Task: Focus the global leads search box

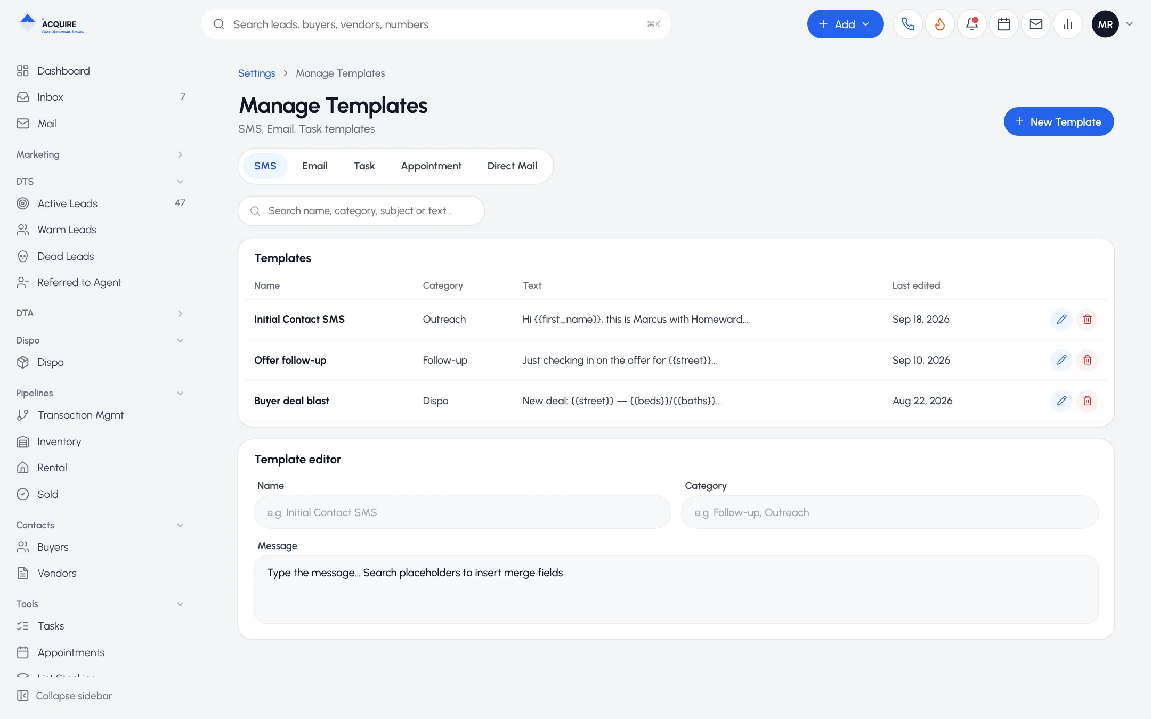Action: 436,24
